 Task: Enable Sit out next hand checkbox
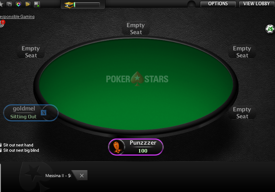click(1, 145)
